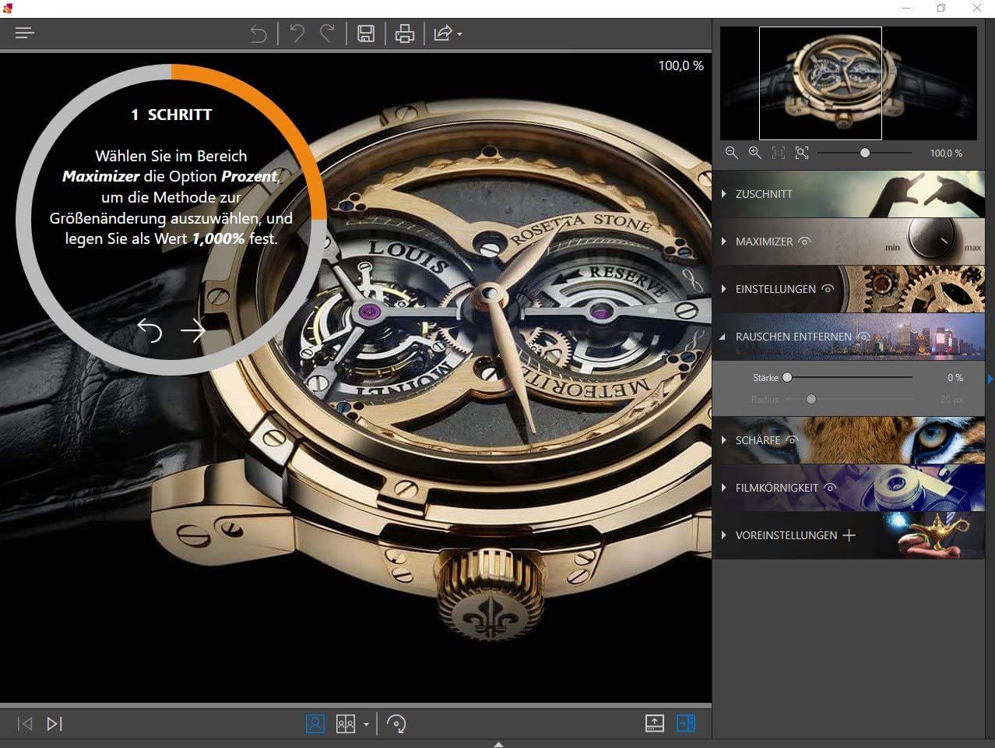Click the share export icon
This screenshot has height=748, width=995.
[442, 34]
